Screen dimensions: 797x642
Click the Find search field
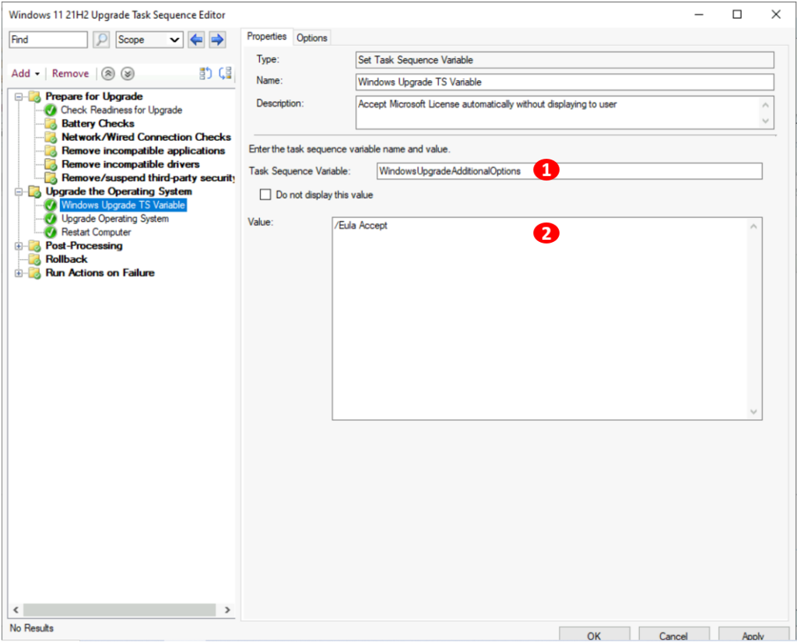[x=48, y=40]
